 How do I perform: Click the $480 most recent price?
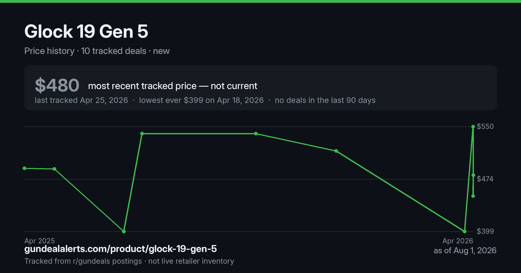point(57,85)
